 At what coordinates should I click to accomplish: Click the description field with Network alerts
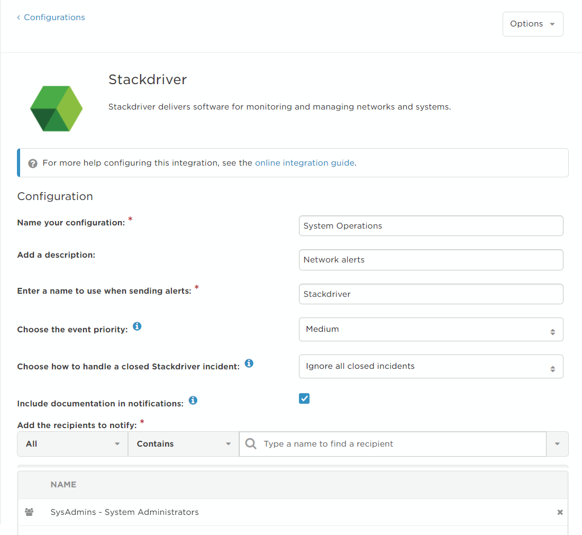(431, 260)
